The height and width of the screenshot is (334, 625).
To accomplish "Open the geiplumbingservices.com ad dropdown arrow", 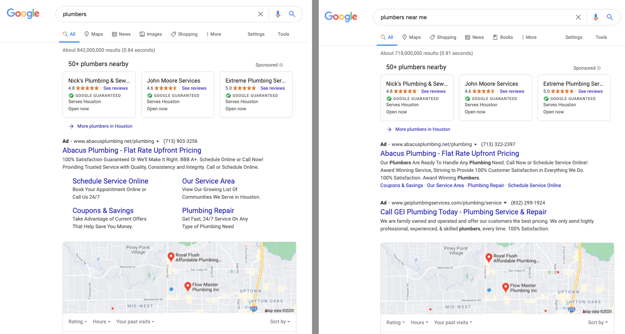I will click(505, 203).
